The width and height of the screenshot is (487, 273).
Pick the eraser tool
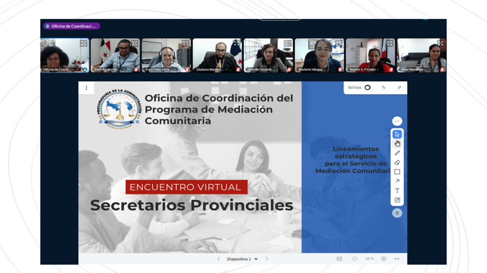[397, 163]
